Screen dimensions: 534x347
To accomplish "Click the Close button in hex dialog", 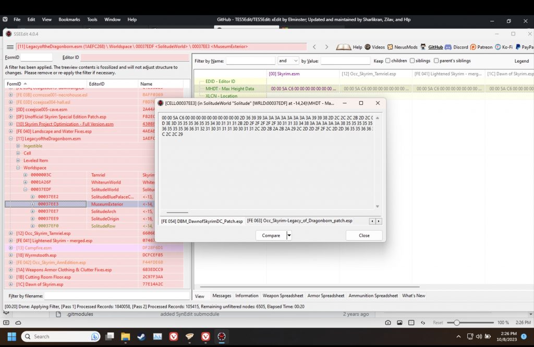I will coord(364,235).
